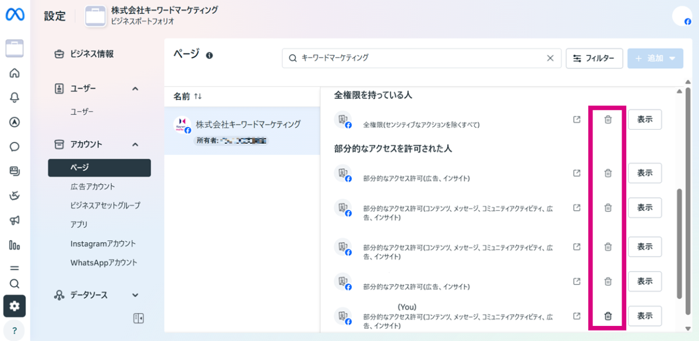
Task: Open notifications bell icon
Action: point(15,98)
